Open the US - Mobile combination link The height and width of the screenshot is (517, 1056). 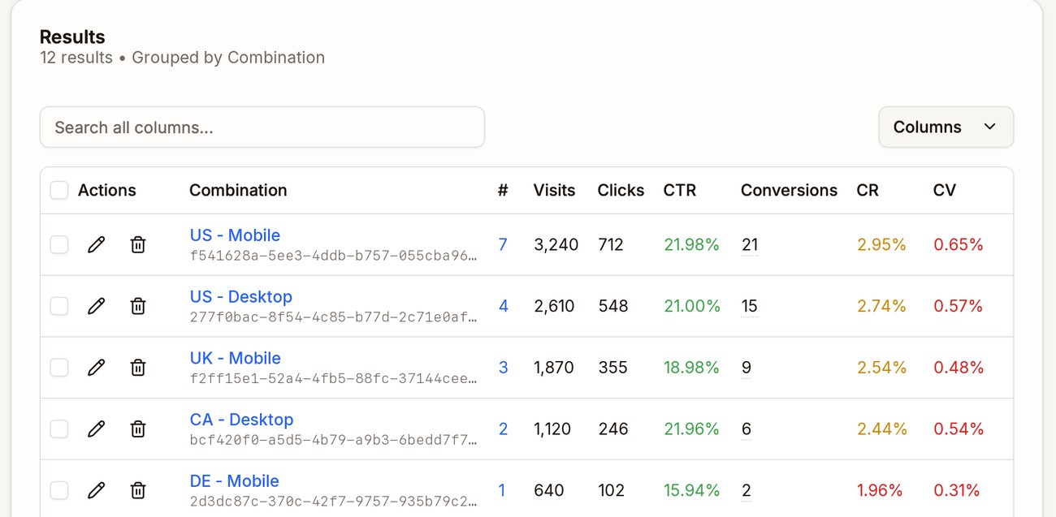(235, 235)
